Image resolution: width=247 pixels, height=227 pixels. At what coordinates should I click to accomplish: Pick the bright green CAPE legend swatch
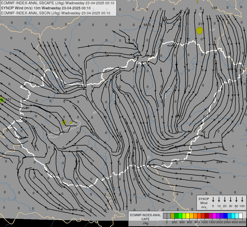tap(180, 216)
